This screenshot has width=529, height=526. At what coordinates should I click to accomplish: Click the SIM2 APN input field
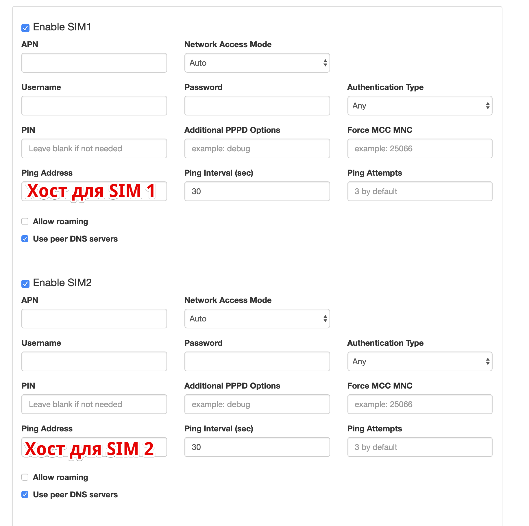94,319
